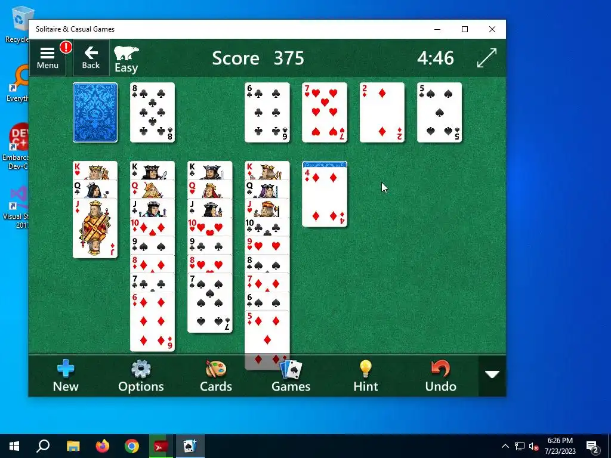Select the King of spades in second column
The width and height of the screenshot is (611, 458).
[152, 171]
